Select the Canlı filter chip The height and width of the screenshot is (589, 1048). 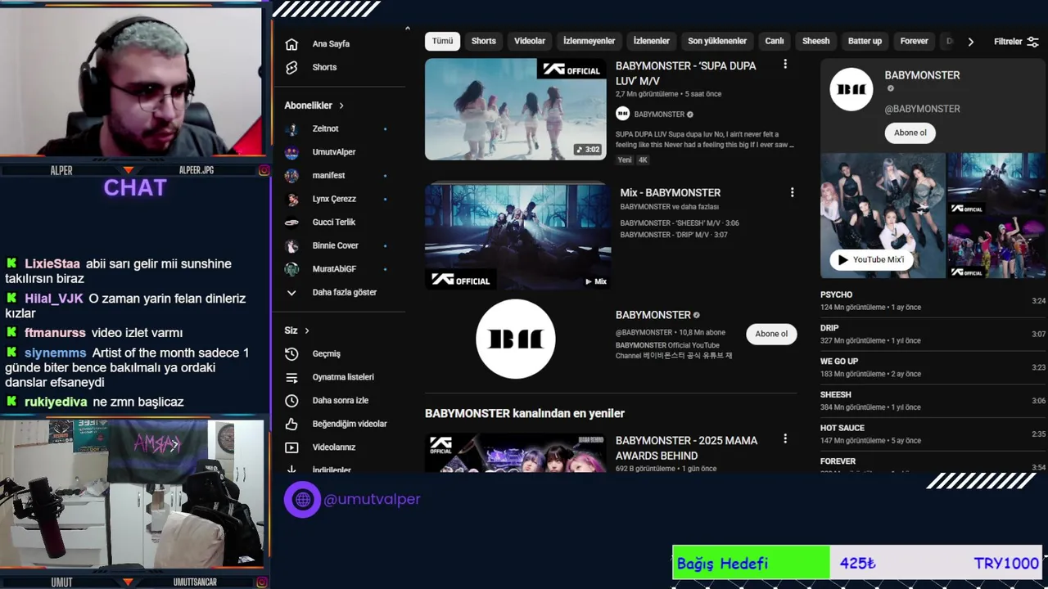tap(775, 41)
